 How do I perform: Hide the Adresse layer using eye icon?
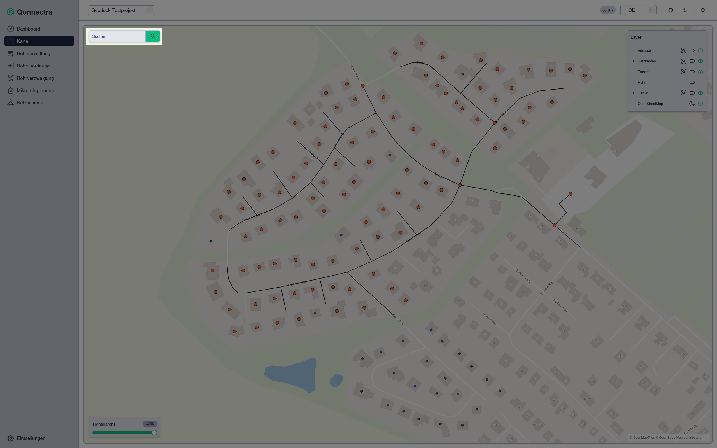point(700,50)
